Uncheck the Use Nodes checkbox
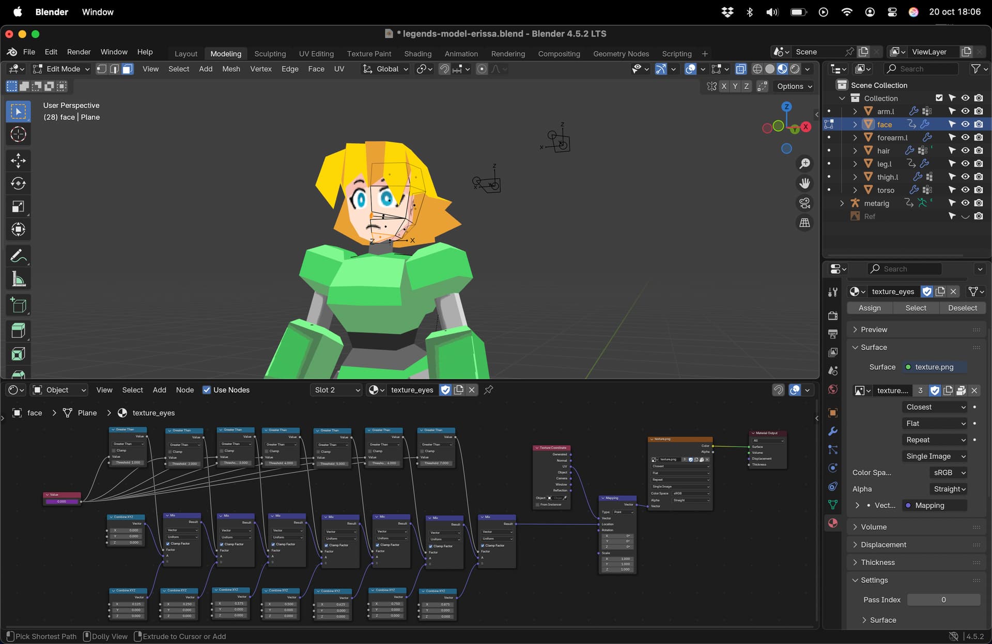Screen dimensions: 992x644 [x=207, y=390]
